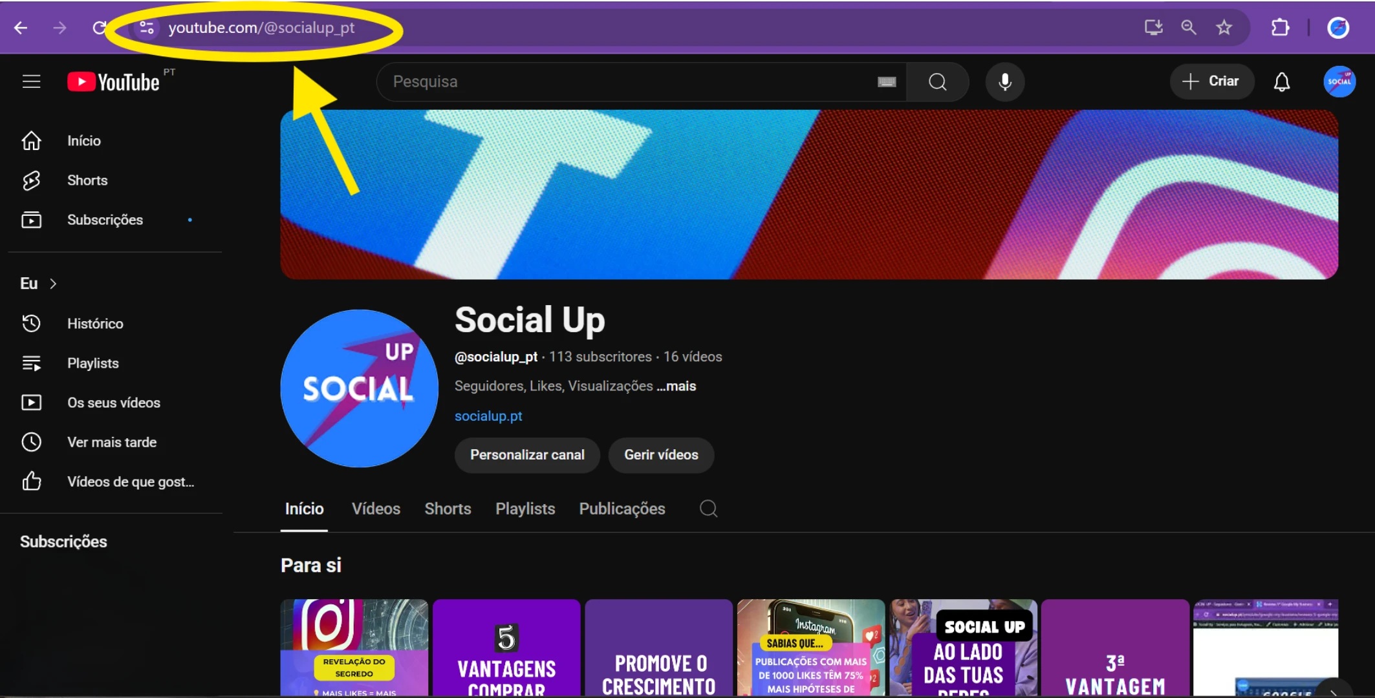
Task: Open Playlists in the sidebar
Action: (x=114, y=363)
